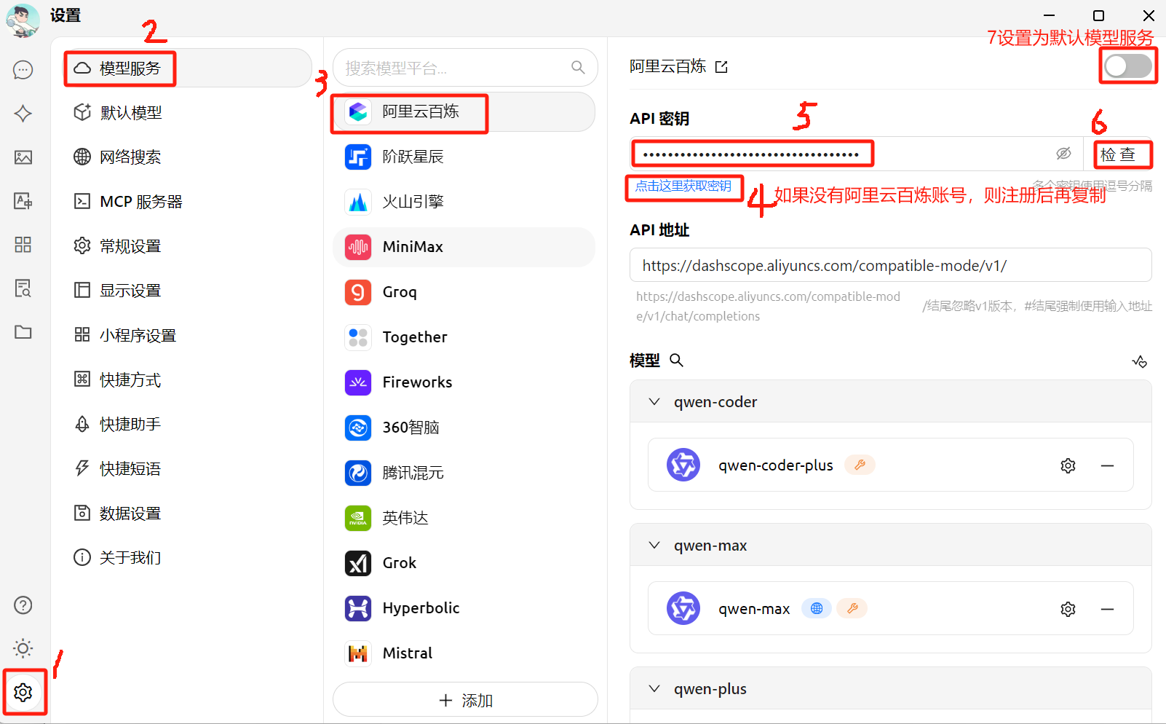The image size is (1166, 724).
Task: Focus the 搜索模型平台 search field
Action: (x=465, y=68)
